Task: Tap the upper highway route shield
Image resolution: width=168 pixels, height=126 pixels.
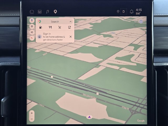Action: click(52, 77)
